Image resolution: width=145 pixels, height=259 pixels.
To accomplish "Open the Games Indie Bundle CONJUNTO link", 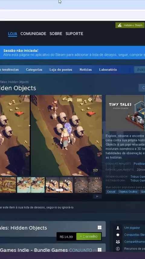I will 46,250.
